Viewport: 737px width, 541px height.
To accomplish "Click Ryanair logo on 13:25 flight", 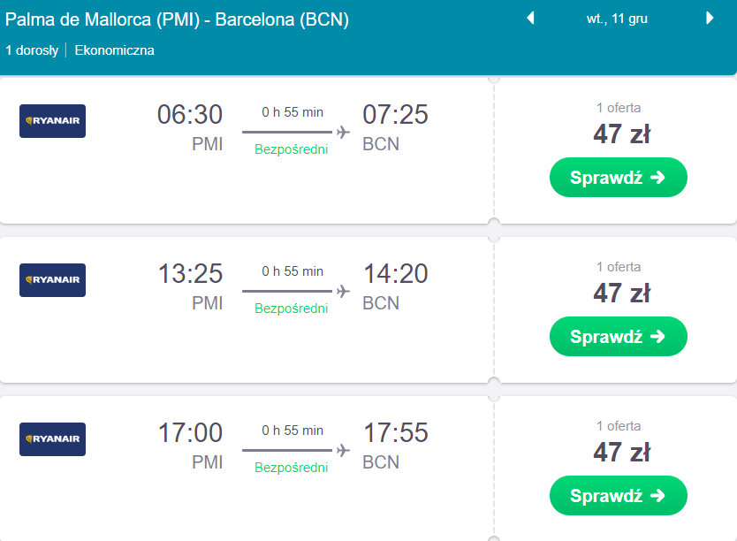I will (52, 280).
